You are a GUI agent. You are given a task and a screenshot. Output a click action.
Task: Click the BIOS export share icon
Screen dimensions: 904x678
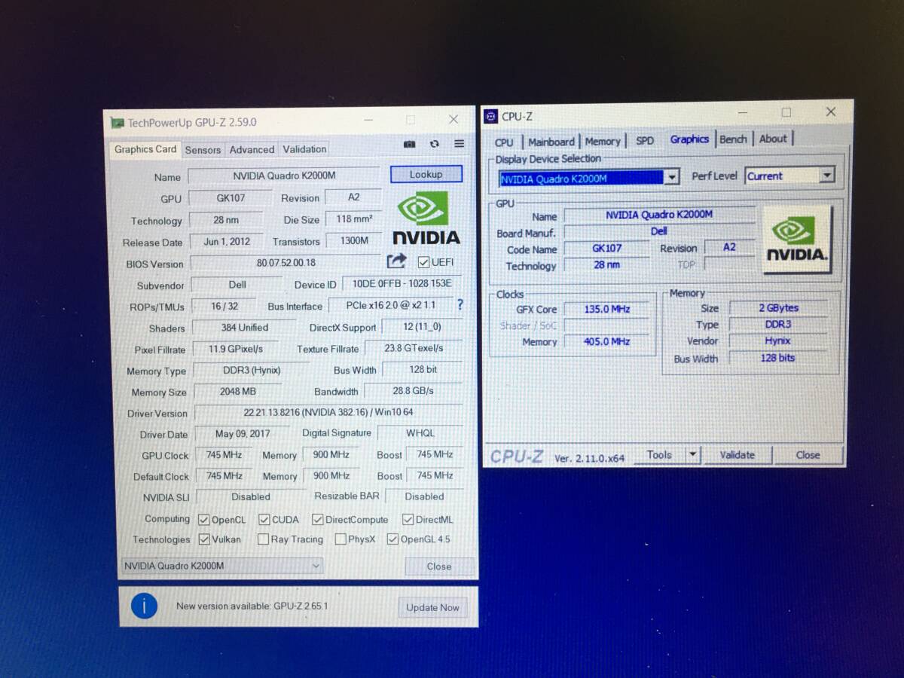click(x=397, y=261)
